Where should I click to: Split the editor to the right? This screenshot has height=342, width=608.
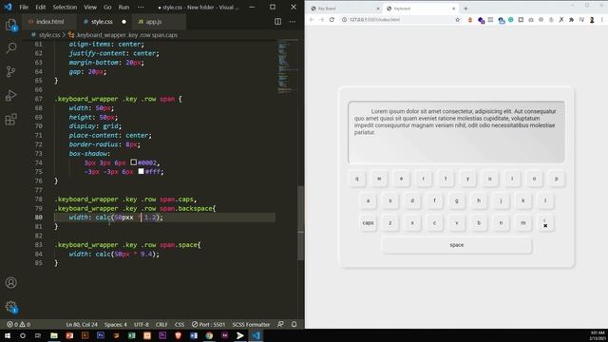tap(278, 22)
